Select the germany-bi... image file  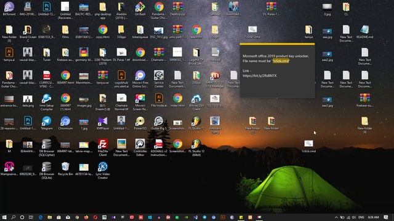(84, 55)
